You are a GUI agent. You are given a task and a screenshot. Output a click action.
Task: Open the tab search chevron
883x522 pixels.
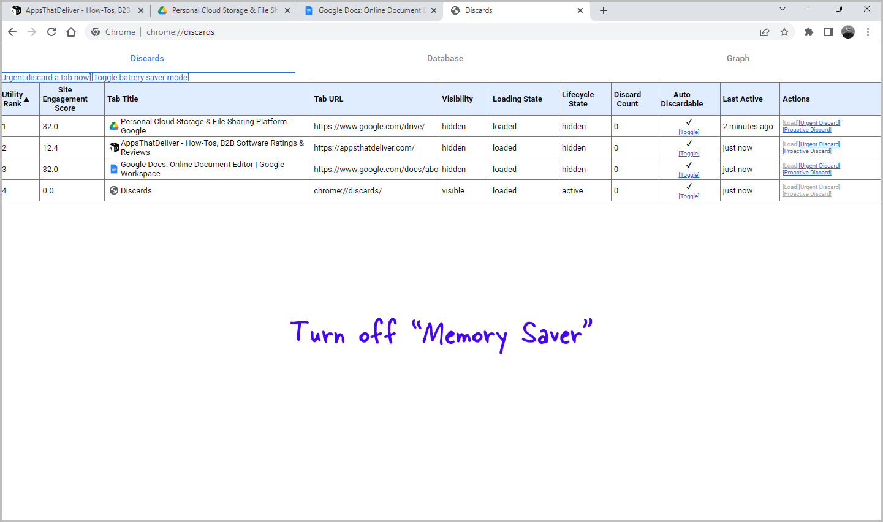[783, 9]
